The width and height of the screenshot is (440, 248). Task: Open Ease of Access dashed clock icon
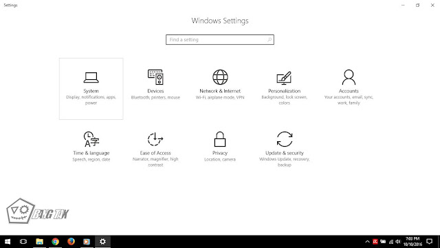point(155,139)
